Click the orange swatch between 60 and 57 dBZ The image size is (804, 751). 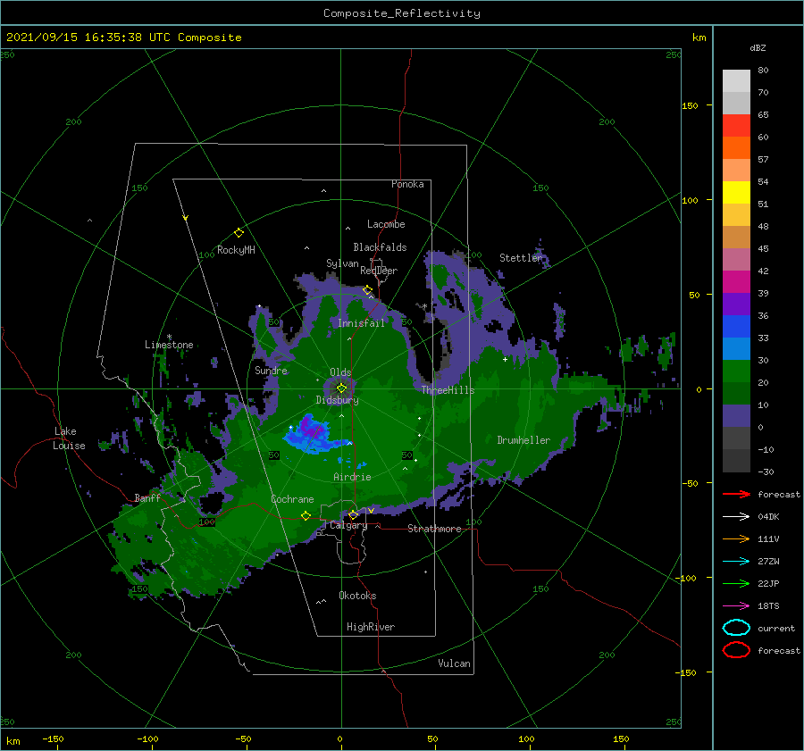(736, 147)
